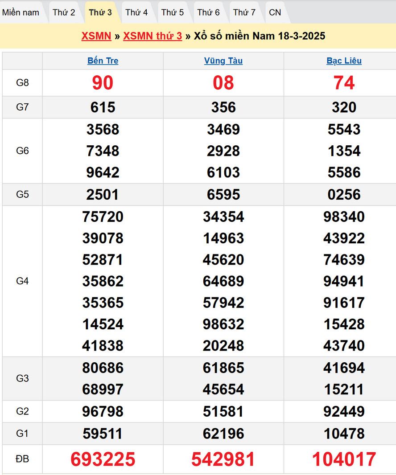Open the Vũng Tàu province link
The width and height of the screenshot is (396, 475).
pos(223,61)
